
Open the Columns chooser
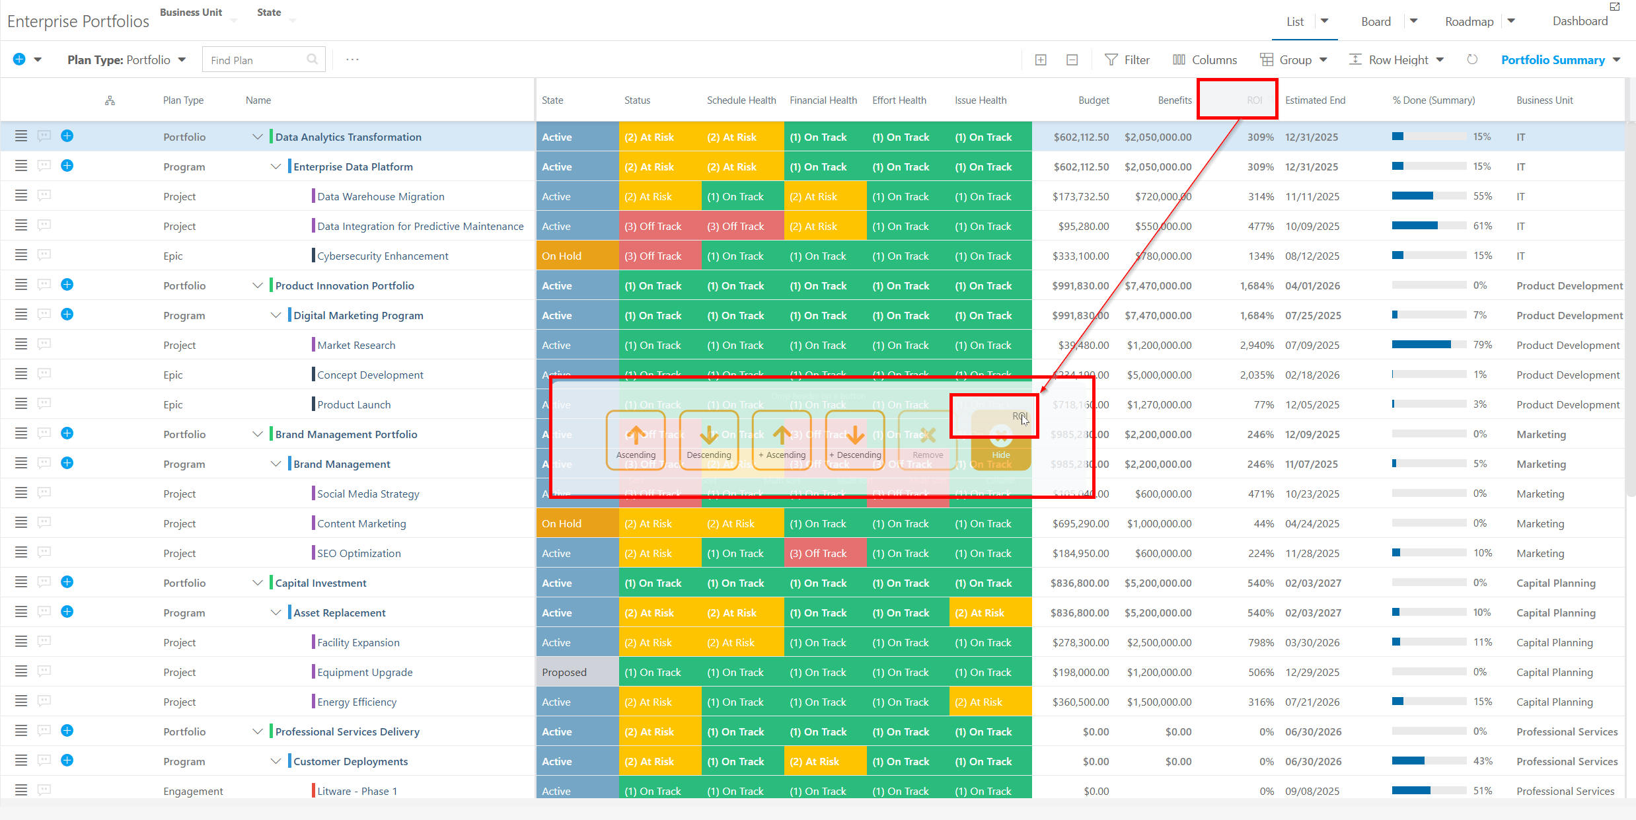tap(1205, 60)
